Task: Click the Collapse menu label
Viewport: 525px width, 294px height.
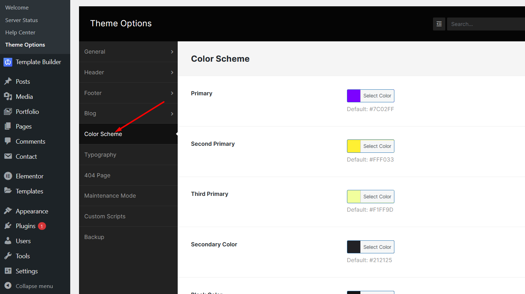Action: (x=34, y=286)
